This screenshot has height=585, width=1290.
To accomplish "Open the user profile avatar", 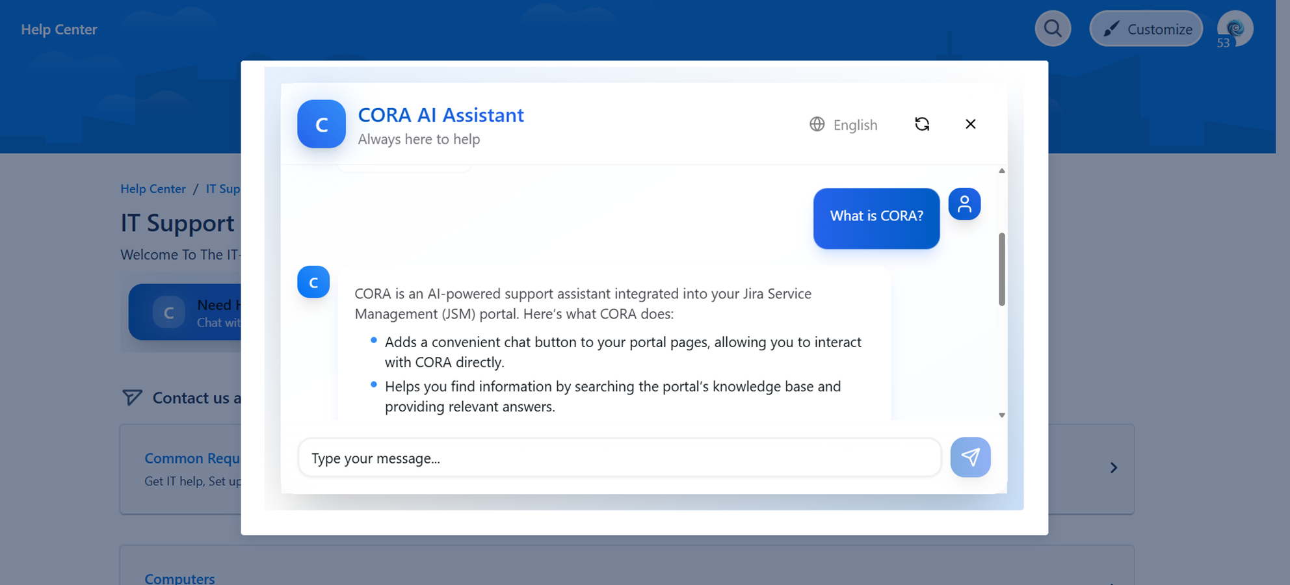I will click(1235, 29).
